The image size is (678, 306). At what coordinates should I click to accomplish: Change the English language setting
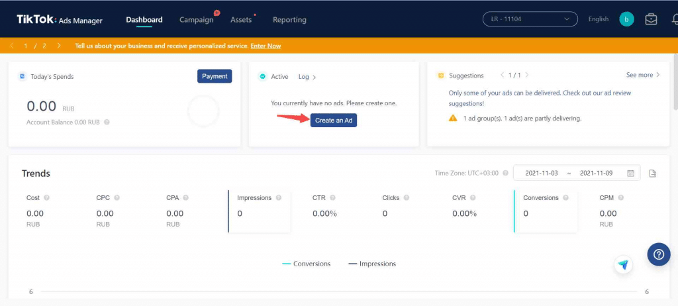[x=599, y=19]
